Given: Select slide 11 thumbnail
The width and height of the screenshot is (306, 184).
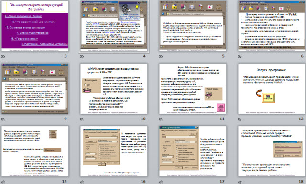Looking at the screenshot, I should point(193,88).
